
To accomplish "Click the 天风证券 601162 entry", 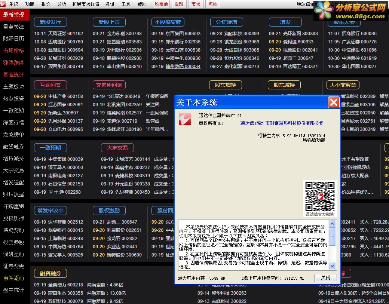I will click(59, 34).
